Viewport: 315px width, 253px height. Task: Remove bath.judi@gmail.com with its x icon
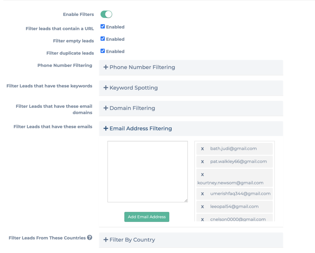coord(202,149)
